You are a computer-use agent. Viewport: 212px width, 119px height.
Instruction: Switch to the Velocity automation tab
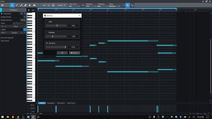click(42, 103)
